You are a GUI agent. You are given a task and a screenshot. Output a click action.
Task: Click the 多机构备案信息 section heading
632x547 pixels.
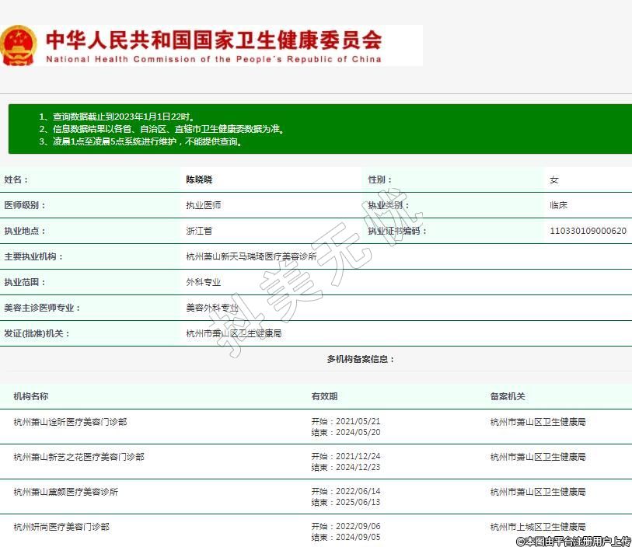[361, 359]
